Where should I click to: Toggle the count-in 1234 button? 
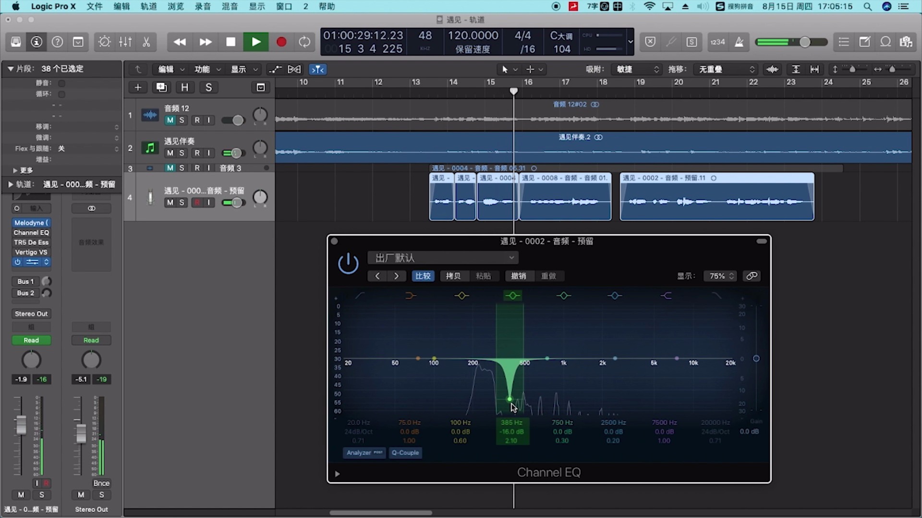tap(718, 42)
